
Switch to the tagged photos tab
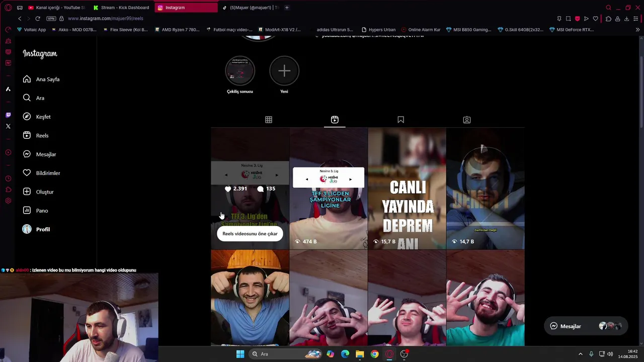click(467, 120)
